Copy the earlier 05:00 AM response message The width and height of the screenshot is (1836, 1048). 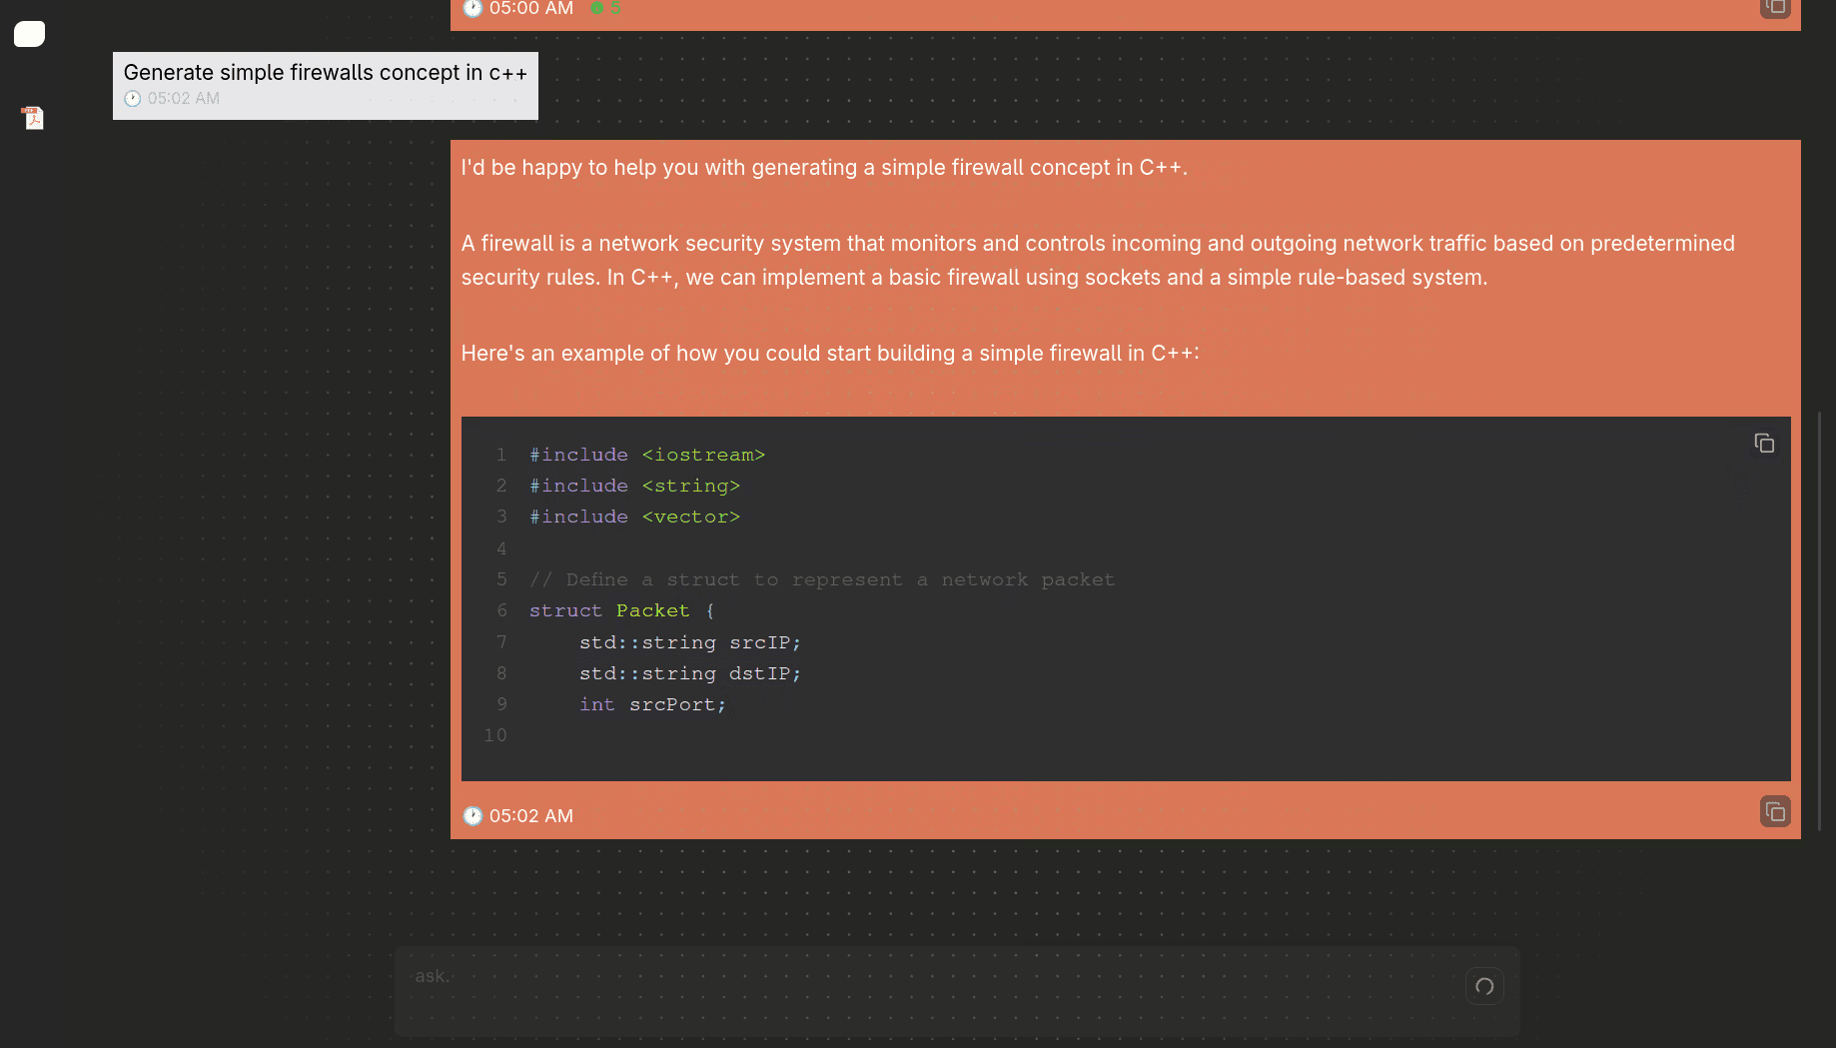[x=1774, y=8]
